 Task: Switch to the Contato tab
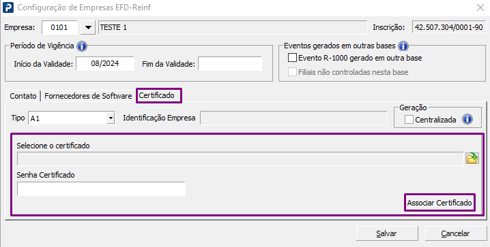coord(23,96)
